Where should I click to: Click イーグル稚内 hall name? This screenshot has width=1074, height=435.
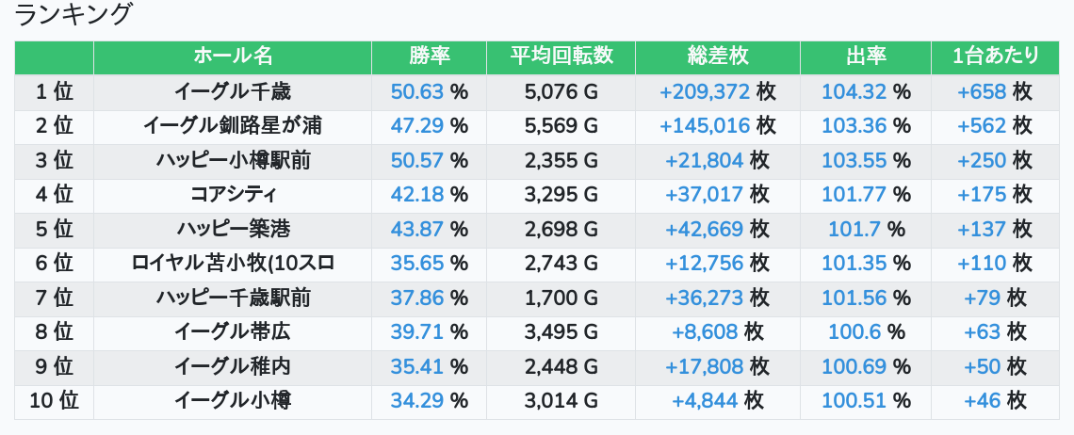coord(233,366)
